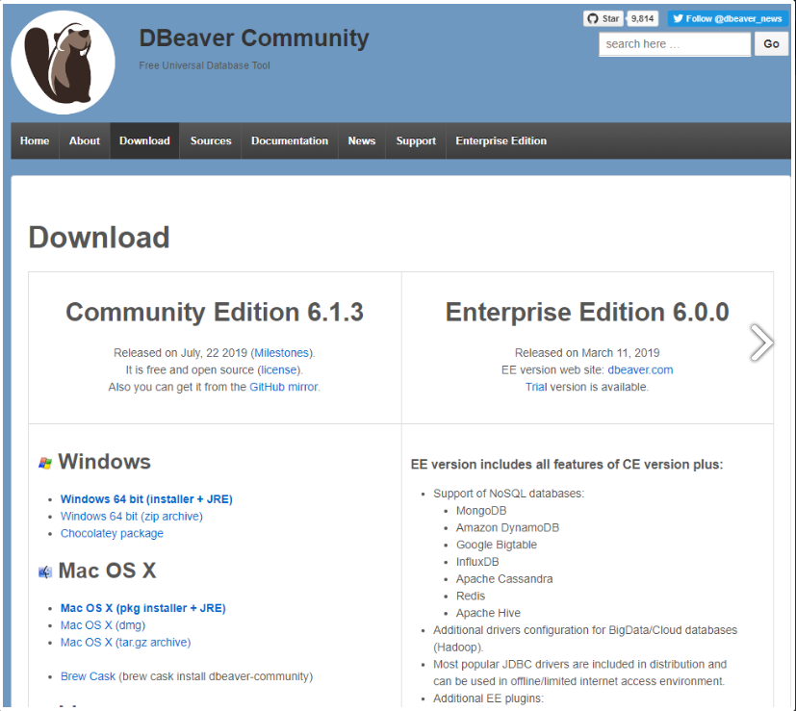Click the Go search button
Viewport: 796px width, 711px height.
[771, 44]
